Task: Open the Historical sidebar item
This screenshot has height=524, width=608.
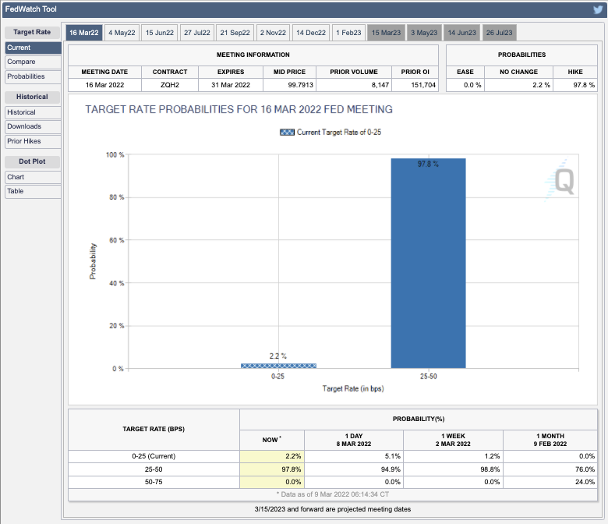Action: tap(33, 112)
